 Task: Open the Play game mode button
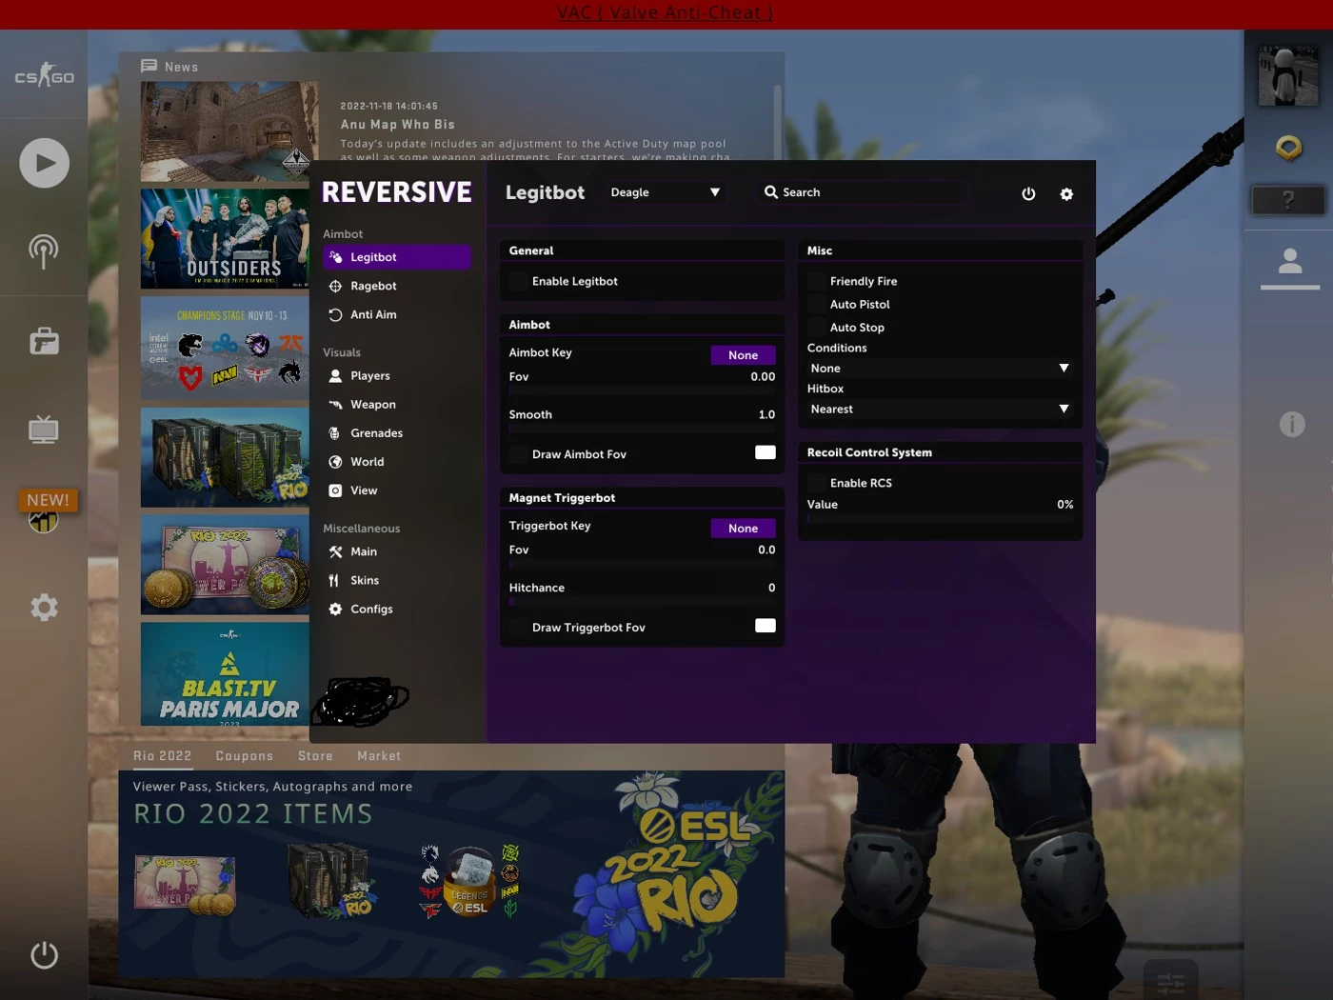pyautogui.click(x=44, y=163)
